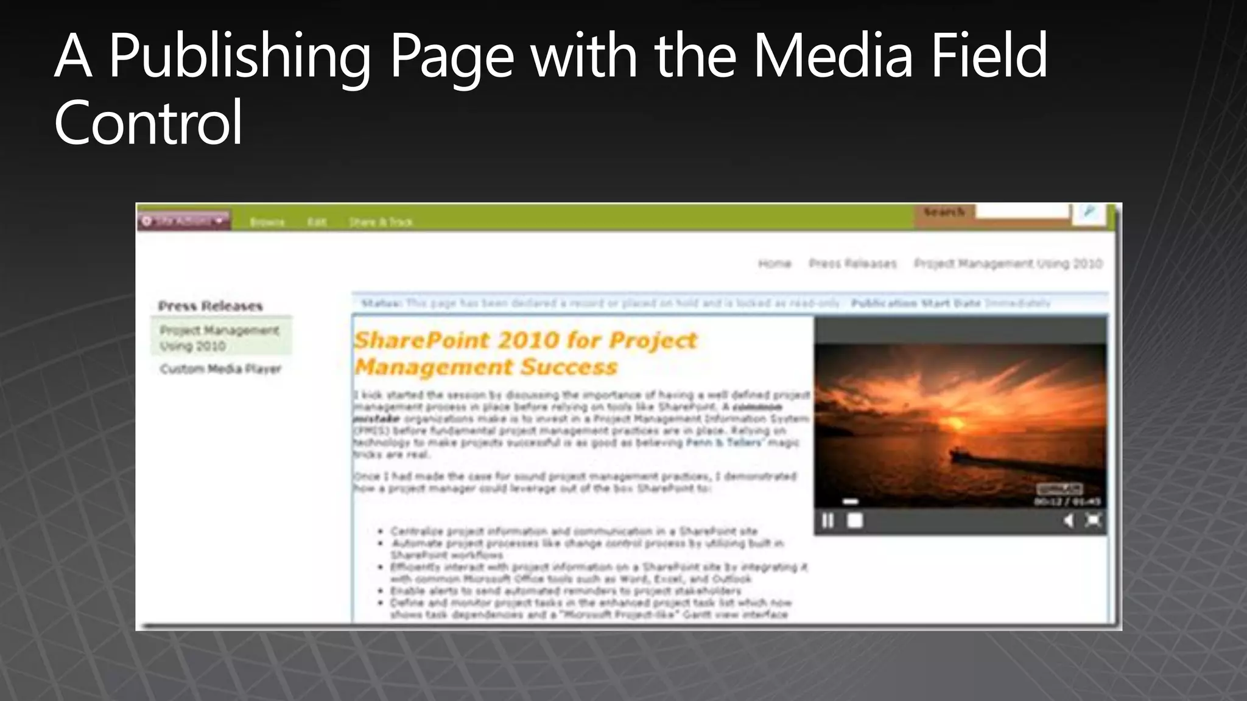
Task: Select Project Management Using 2010 in sidebar
Action: point(219,338)
